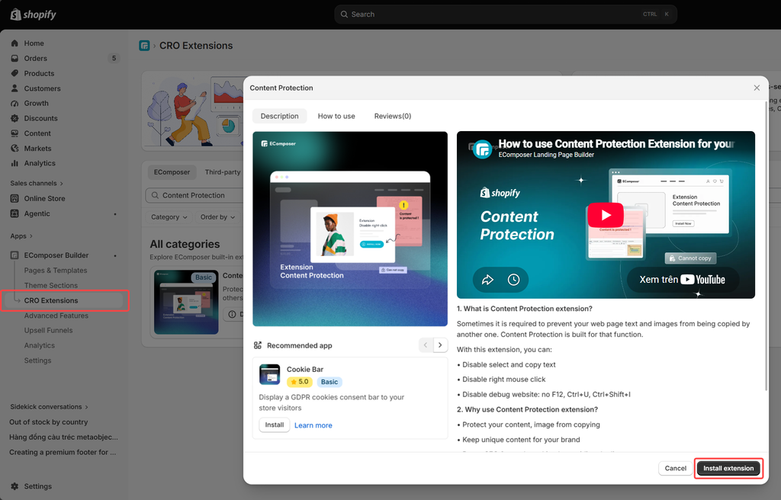
Task: Open the Customers section
Action: click(43, 88)
